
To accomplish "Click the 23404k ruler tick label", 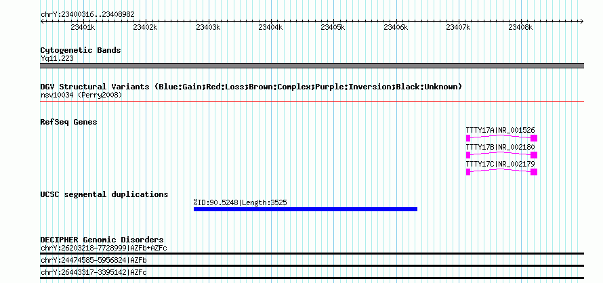I will (271, 27).
